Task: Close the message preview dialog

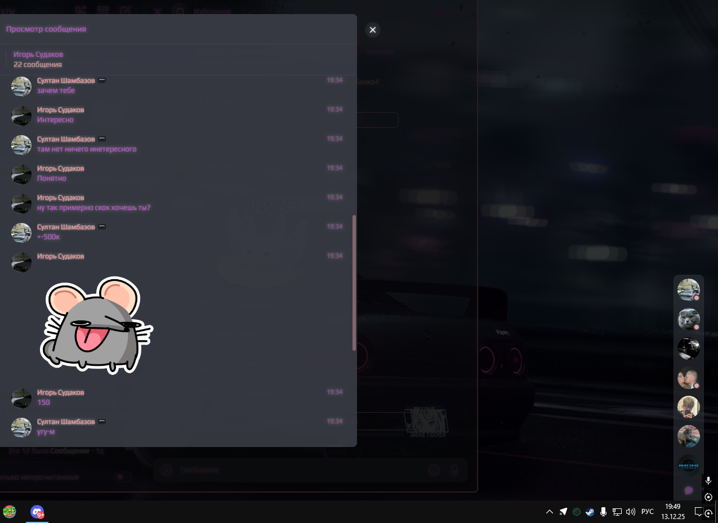Action: point(372,30)
